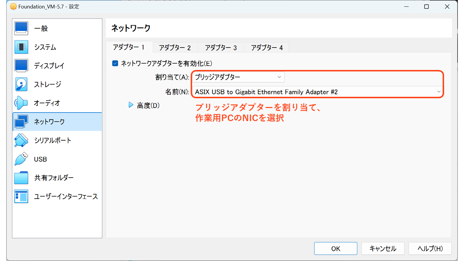Select the ディスプレイ label in the sidebar
The image size is (464, 261).
pos(49,66)
